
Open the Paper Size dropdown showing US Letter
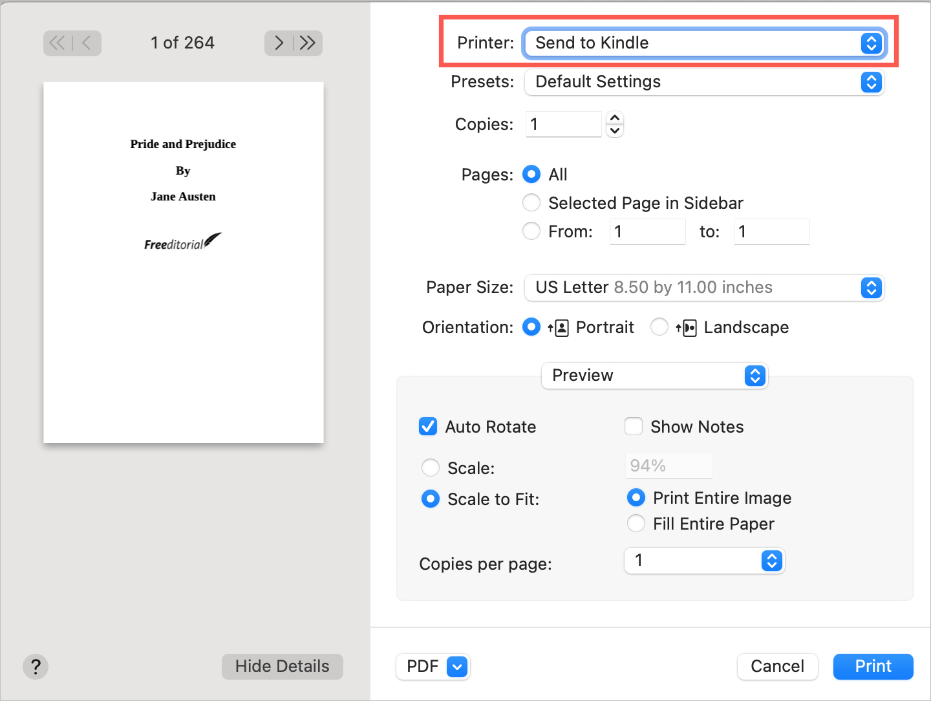703,288
